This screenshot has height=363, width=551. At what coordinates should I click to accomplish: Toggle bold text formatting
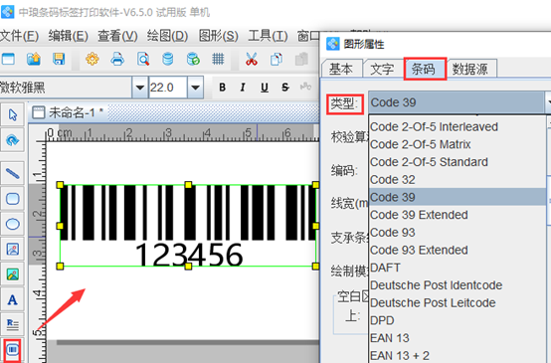pyautogui.click(x=222, y=88)
